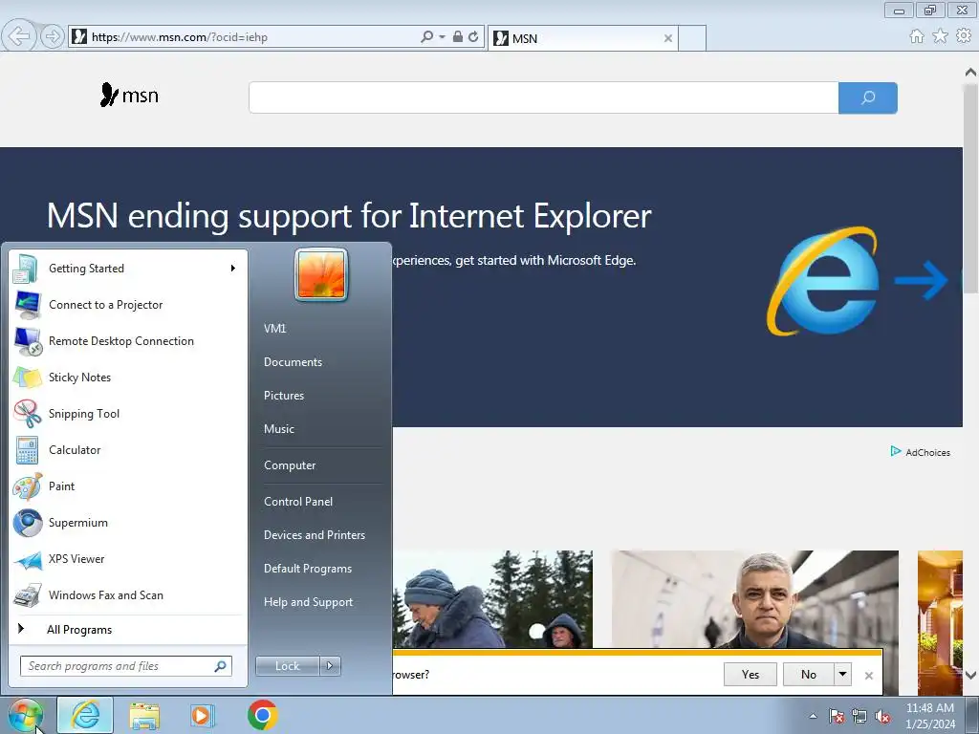
Task: Launch Supermium browser
Action: (128, 523)
